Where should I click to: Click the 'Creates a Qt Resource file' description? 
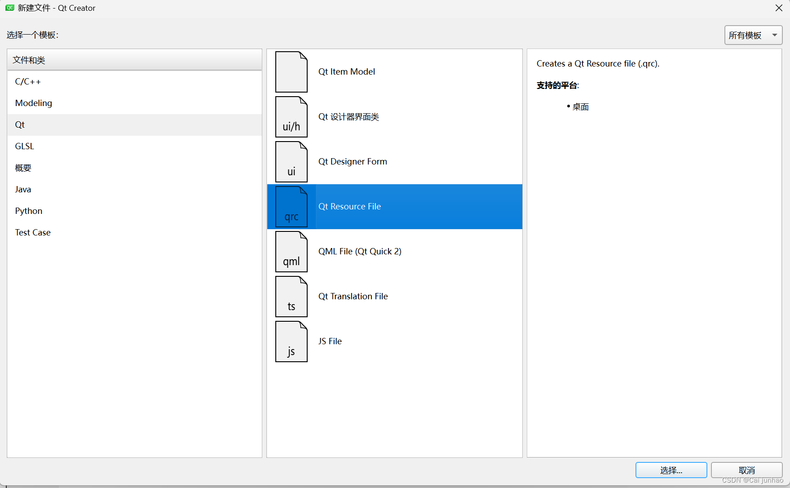(598, 64)
